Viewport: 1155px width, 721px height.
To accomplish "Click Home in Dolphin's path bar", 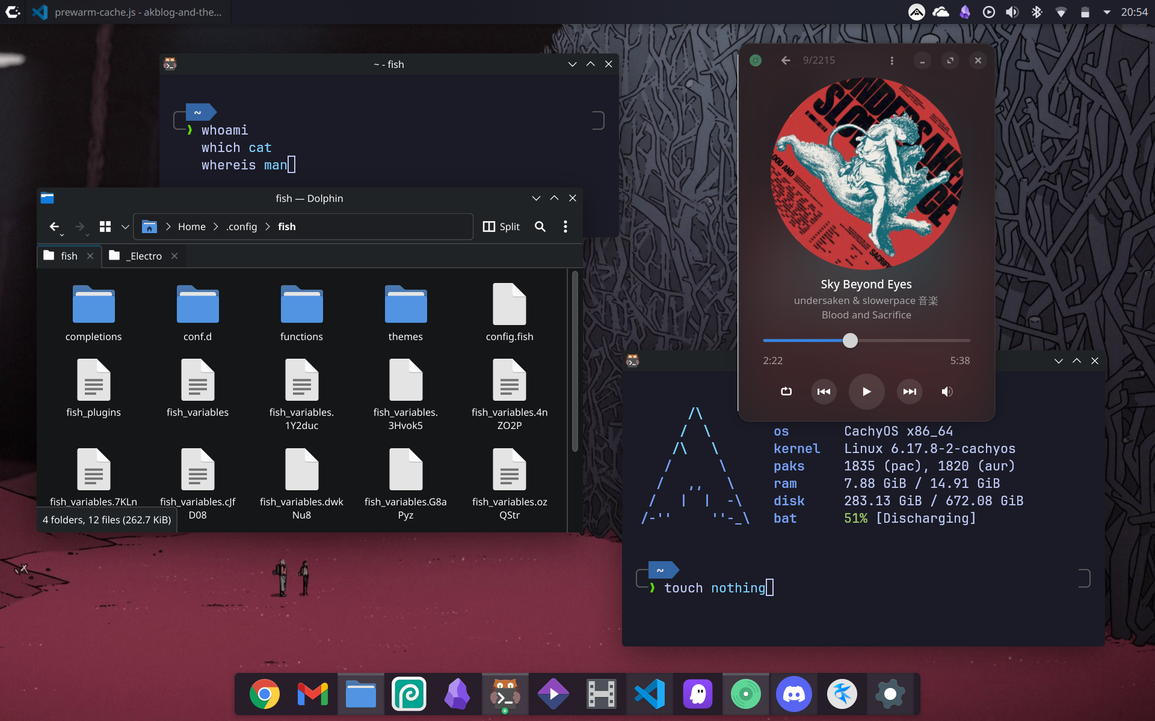I will tap(191, 227).
